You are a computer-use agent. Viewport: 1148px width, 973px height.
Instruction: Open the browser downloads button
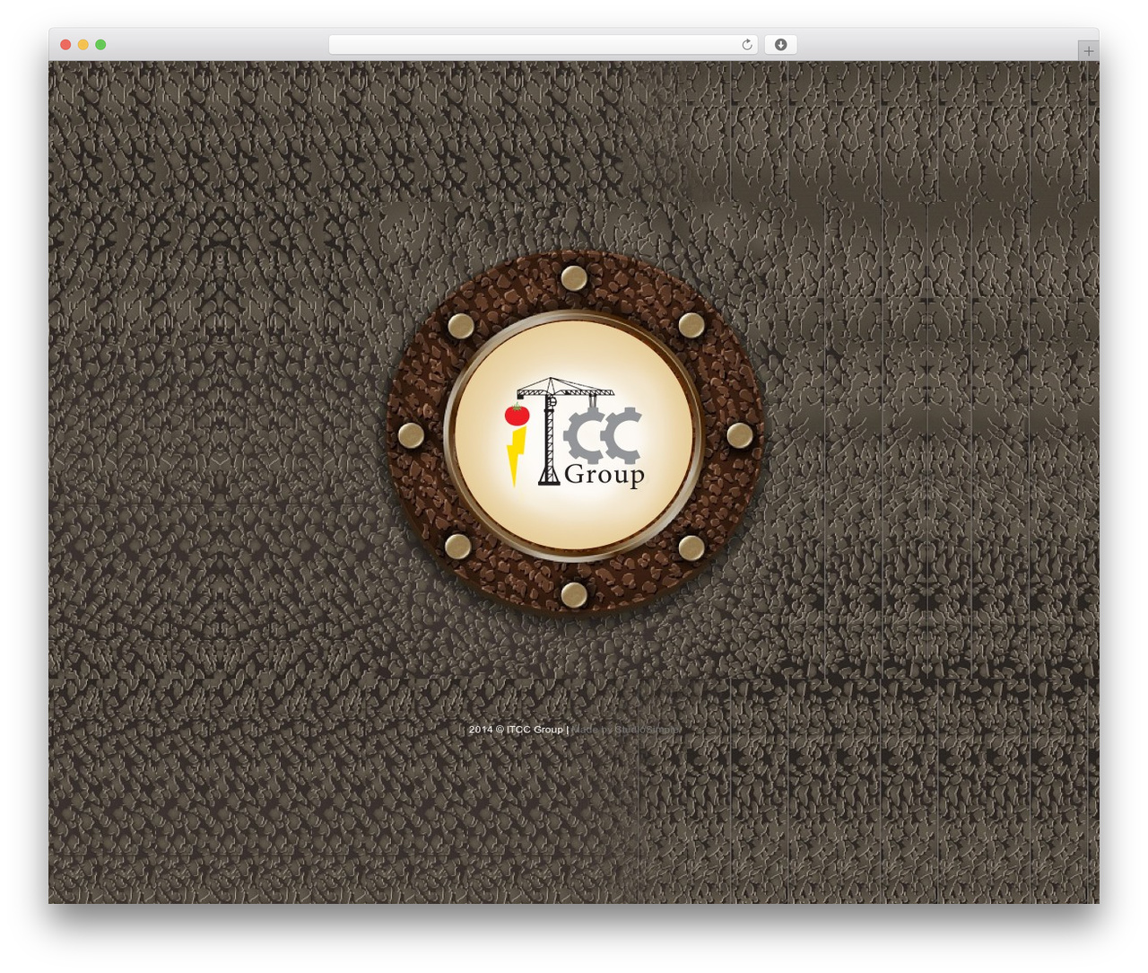click(x=780, y=45)
